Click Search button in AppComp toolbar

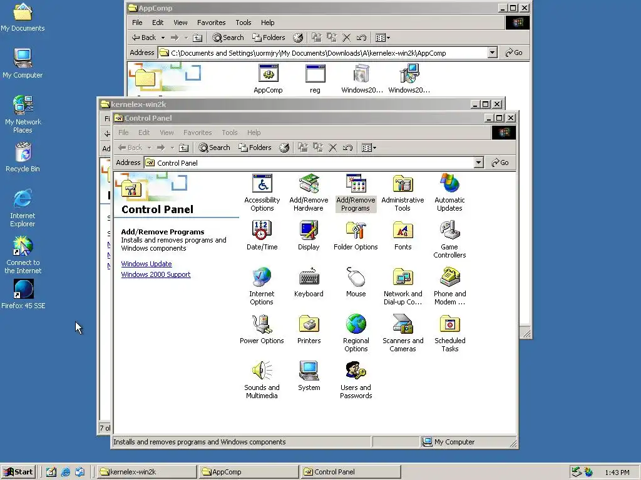point(228,37)
